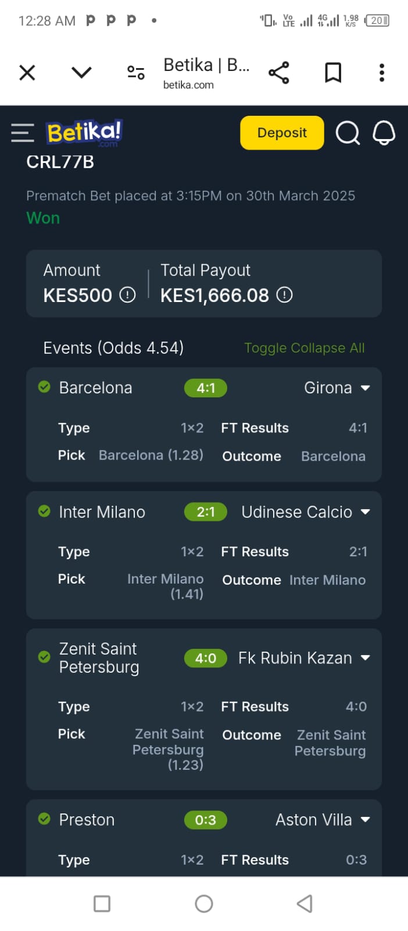This screenshot has height=931, width=408.
Task: Tap the won checkmark beside Preston
Action: coord(44,819)
